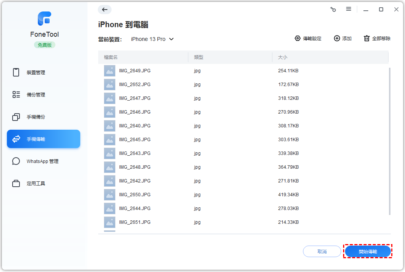
Task: Open 備份管理 in the sidebar
Action: point(36,95)
